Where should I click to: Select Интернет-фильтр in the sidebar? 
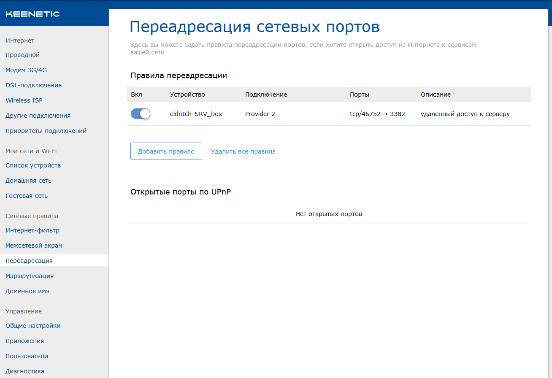pos(32,230)
